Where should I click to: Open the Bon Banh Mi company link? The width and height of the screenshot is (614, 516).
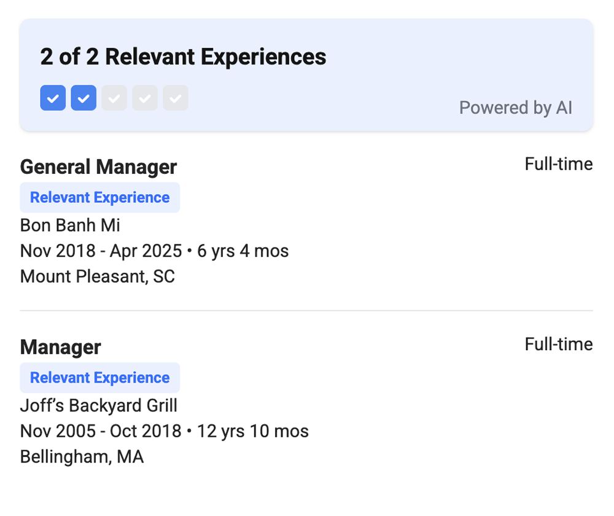click(x=69, y=225)
